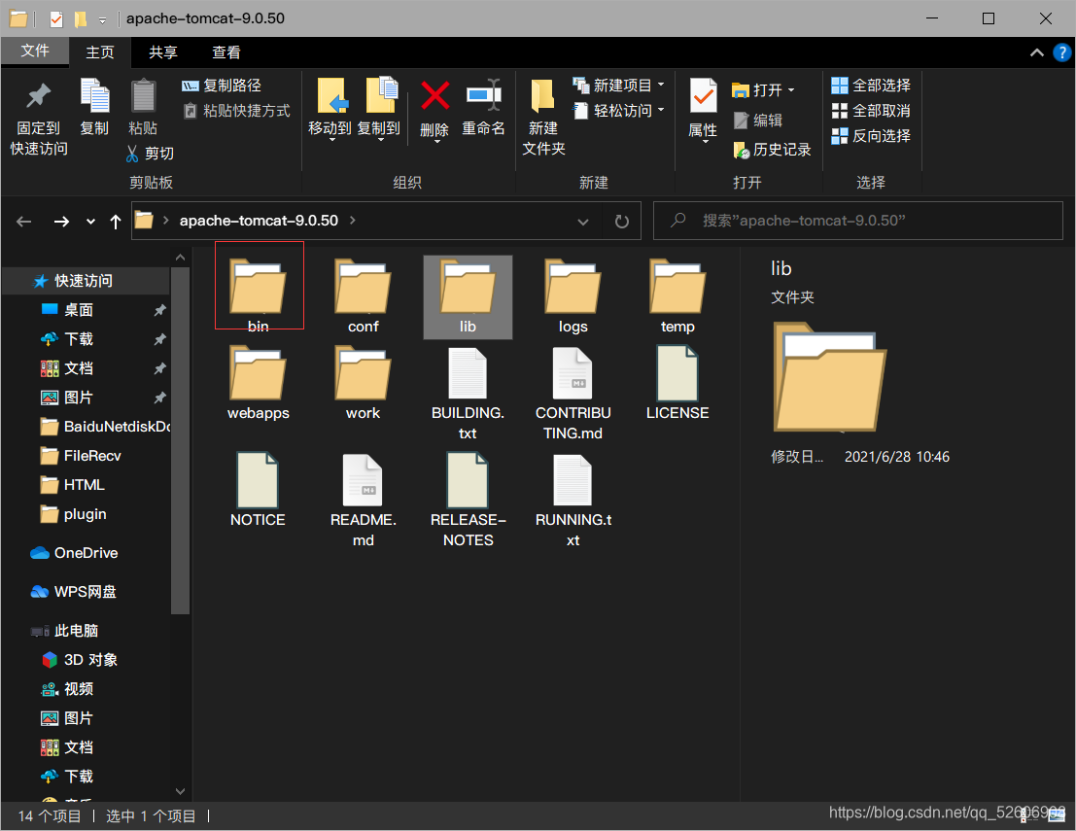Select the RUNNING.txt file
This screenshot has height=831, width=1076.
[x=573, y=501]
